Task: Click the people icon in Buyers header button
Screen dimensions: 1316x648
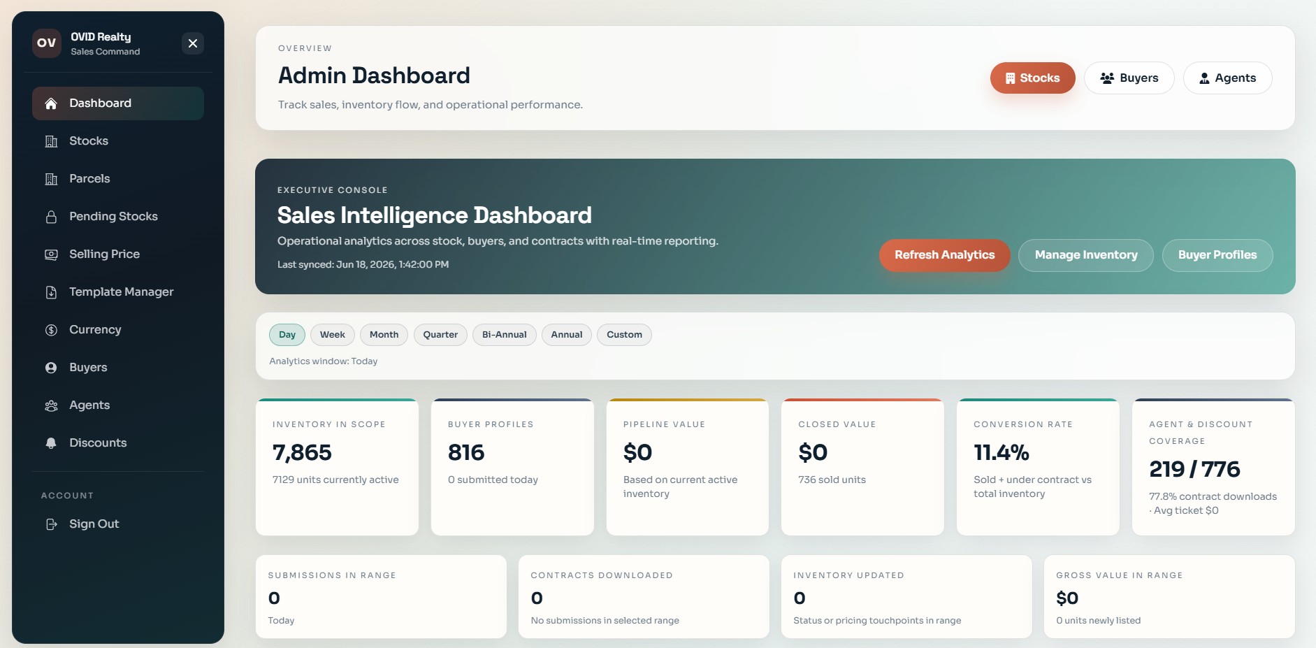Action: coord(1107,78)
